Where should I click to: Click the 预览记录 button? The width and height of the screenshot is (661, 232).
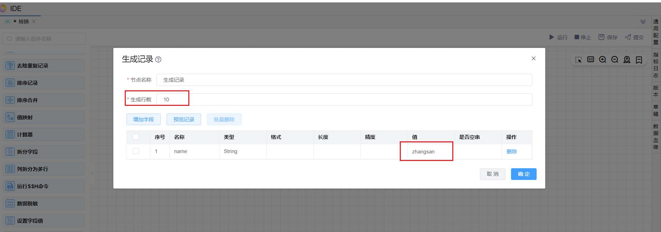point(184,119)
